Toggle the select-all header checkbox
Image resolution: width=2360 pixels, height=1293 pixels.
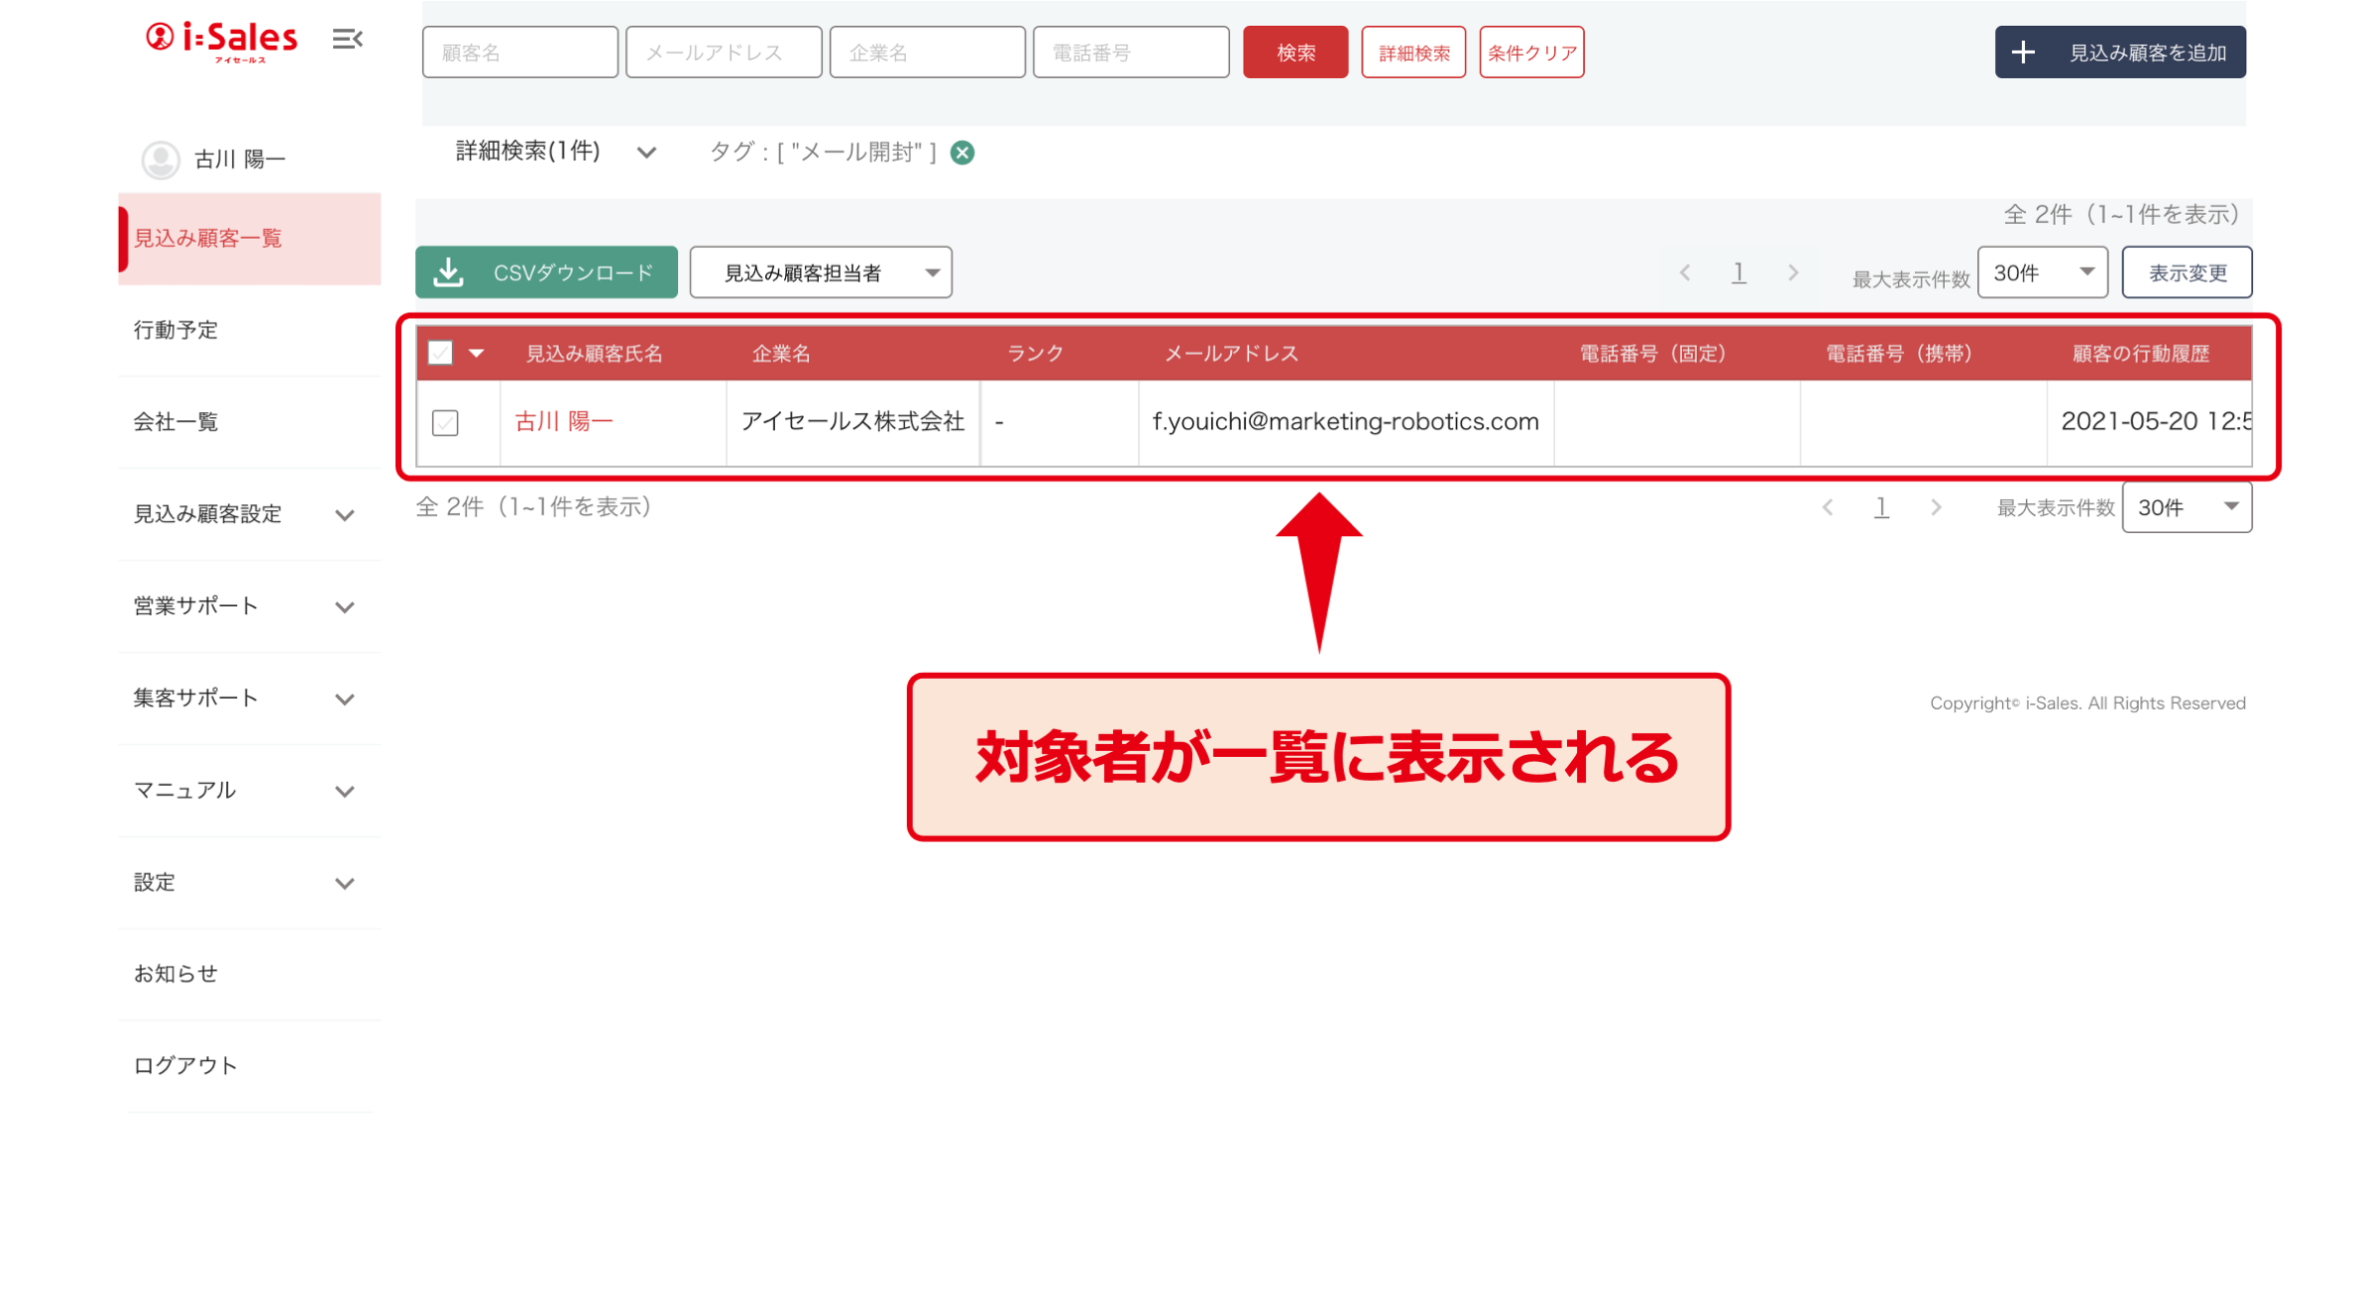click(440, 353)
